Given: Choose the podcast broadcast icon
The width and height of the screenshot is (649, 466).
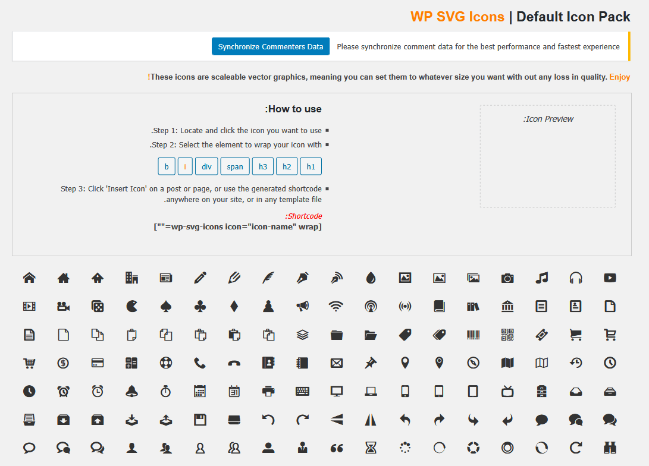Looking at the screenshot, I should click(x=371, y=306).
